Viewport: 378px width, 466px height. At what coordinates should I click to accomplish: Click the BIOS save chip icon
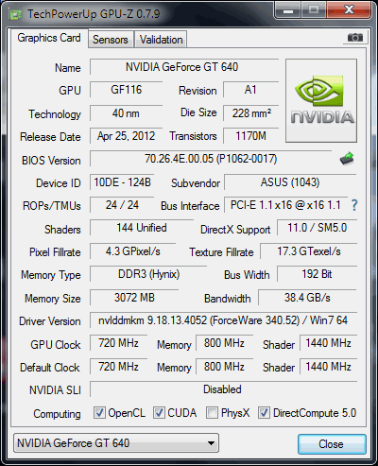coord(347,159)
